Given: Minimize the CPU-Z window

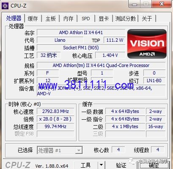Looking at the screenshot, I should point(135,4).
